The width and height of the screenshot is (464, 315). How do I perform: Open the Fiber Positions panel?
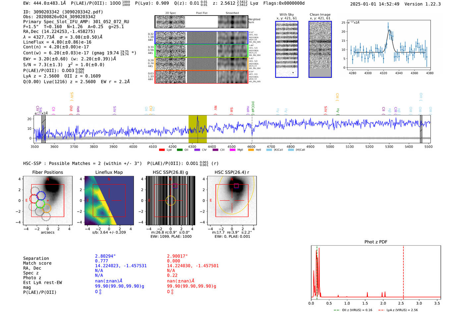pos(48,201)
